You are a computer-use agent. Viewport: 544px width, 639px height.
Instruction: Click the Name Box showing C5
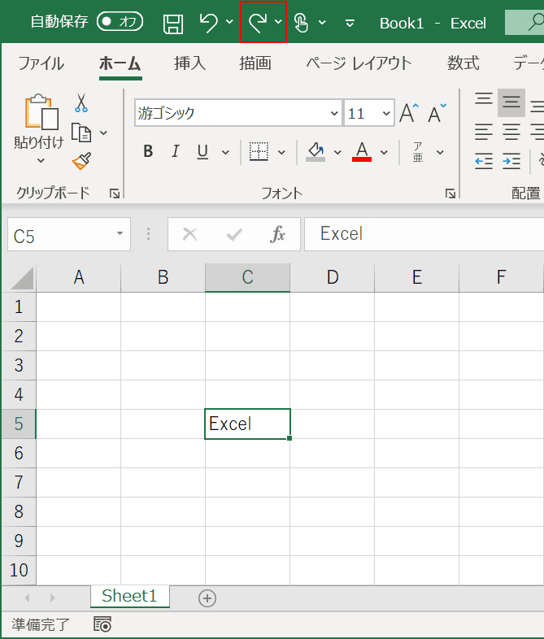click(x=61, y=234)
